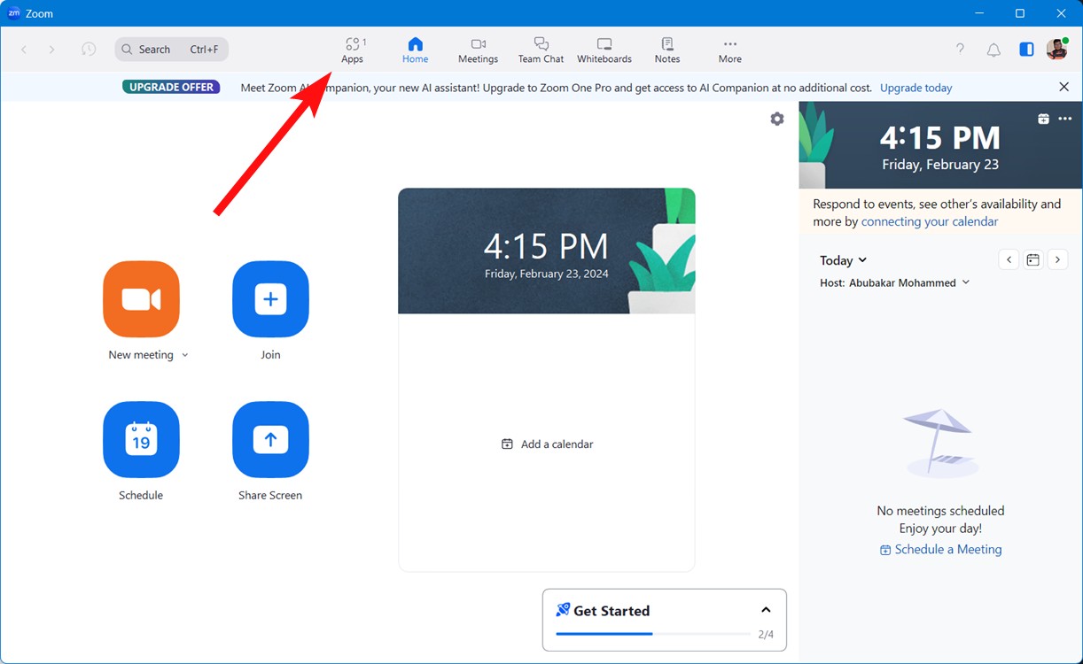Open the Zoom Apps panel
The height and width of the screenshot is (664, 1083).
(x=354, y=49)
